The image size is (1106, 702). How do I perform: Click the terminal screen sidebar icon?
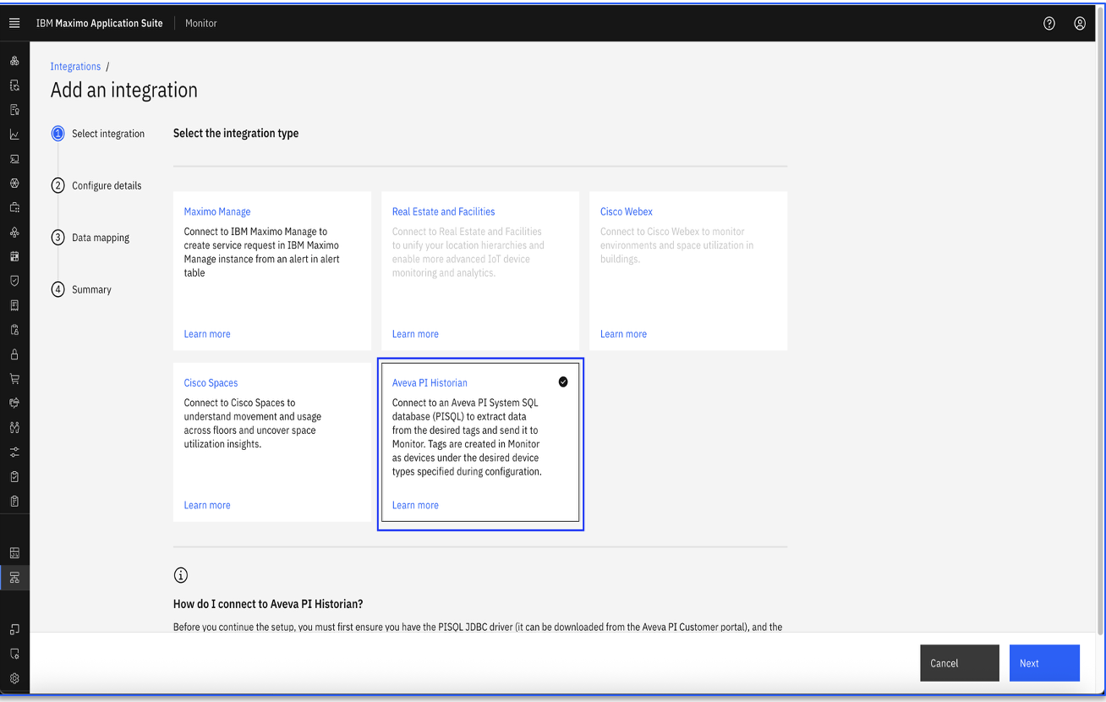14,159
